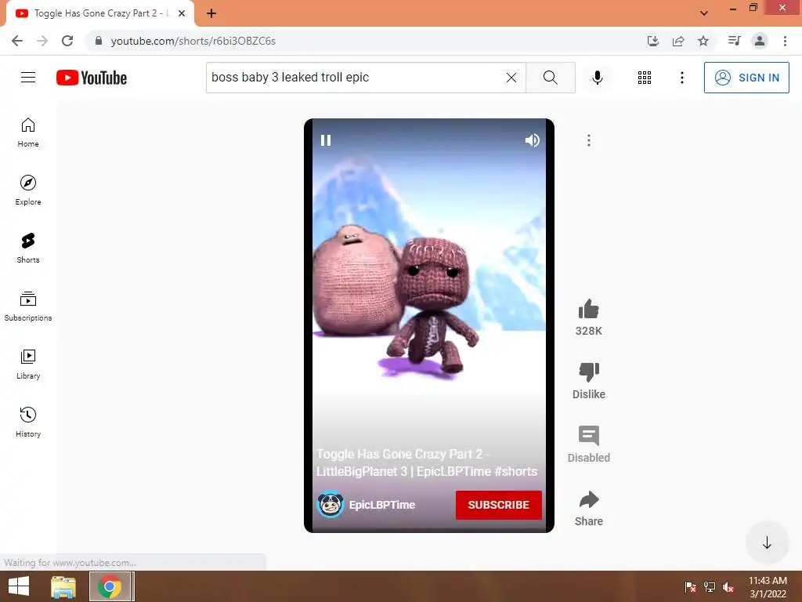Go back in the browser

pos(17,41)
